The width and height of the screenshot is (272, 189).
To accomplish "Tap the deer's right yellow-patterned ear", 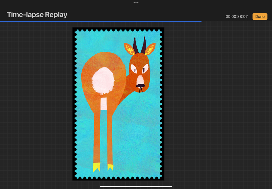I will click(150, 49).
